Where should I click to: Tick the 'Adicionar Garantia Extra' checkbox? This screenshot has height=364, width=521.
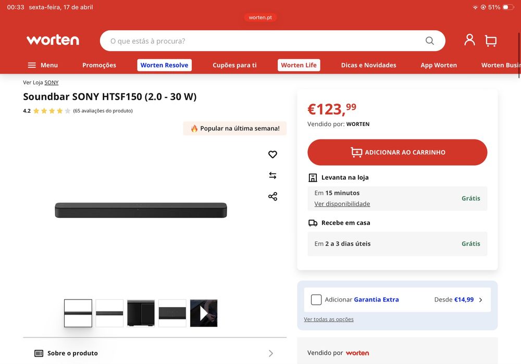[316, 299]
